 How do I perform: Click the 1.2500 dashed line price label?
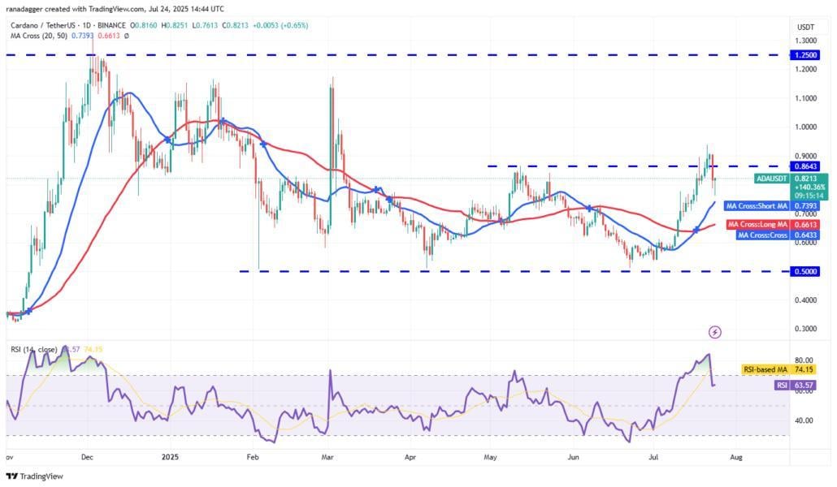tap(805, 55)
